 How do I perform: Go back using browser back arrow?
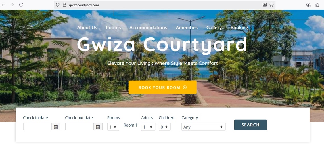(3, 5)
